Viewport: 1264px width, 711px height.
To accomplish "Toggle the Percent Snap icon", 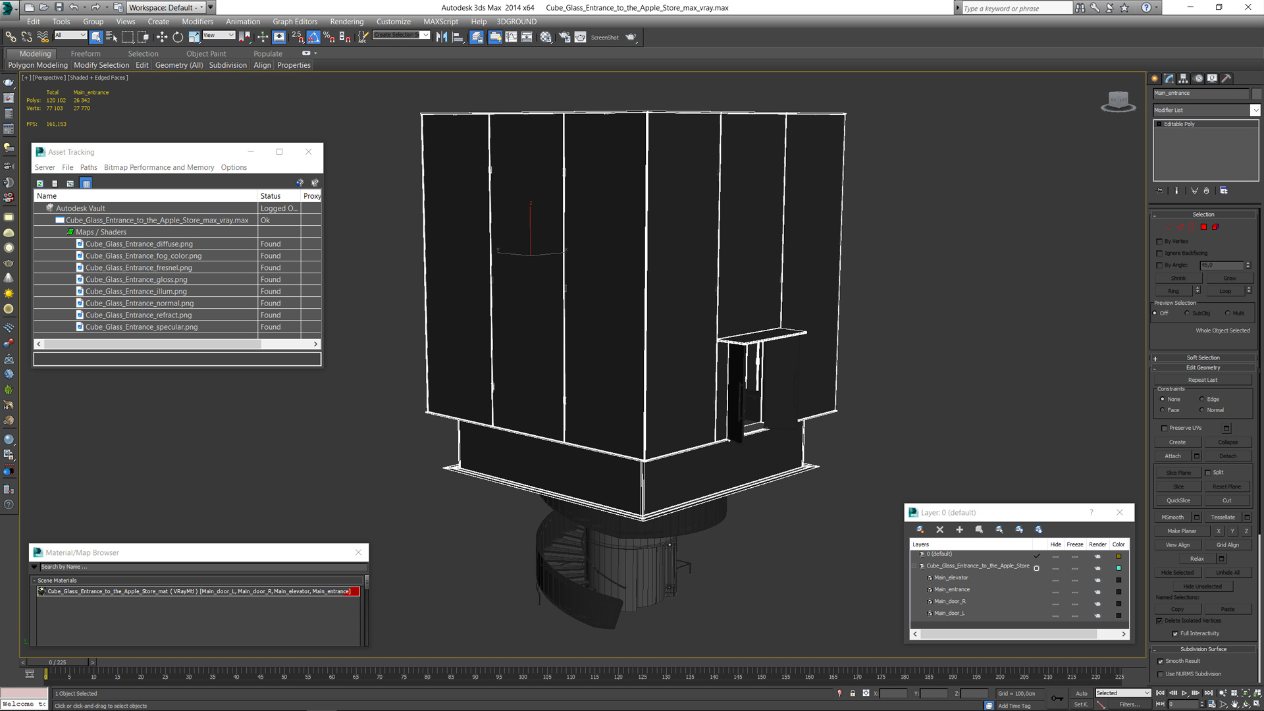I will tap(329, 37).
